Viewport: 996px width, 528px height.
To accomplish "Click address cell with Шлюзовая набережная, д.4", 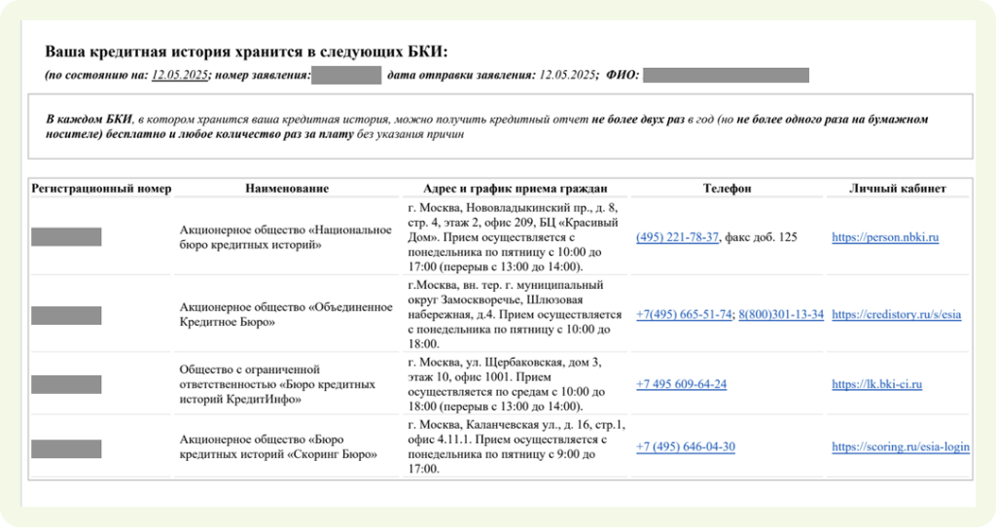I will click(x=515, y=314).
